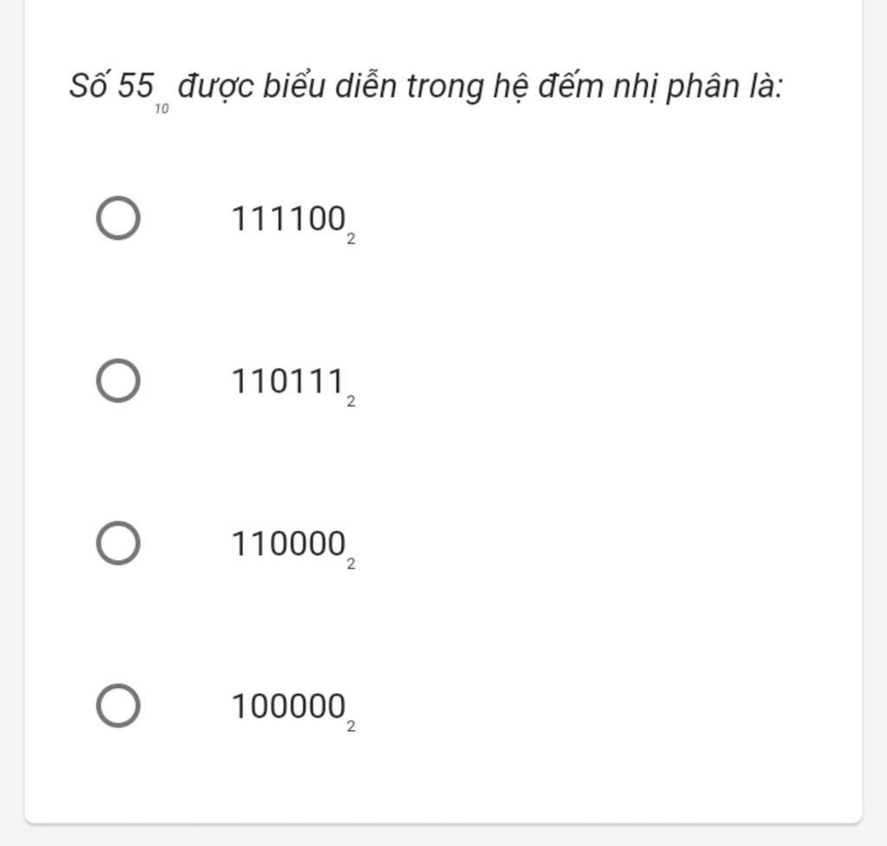Screen dimensions: 887x846
Task: Click the number 55 in the question
Action: [x=136, y=86]
